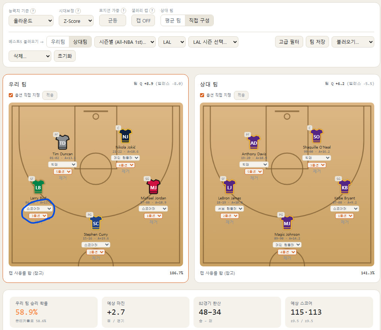381x330 pixels.
Task: Click the PG badge above Stephen Curry
Action: (x=90, y=215)
